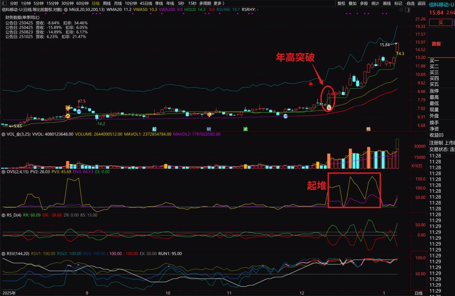455x296 pixels.
Task: Switch to 周线 weekly chart
Action: [x=107, y=3]
